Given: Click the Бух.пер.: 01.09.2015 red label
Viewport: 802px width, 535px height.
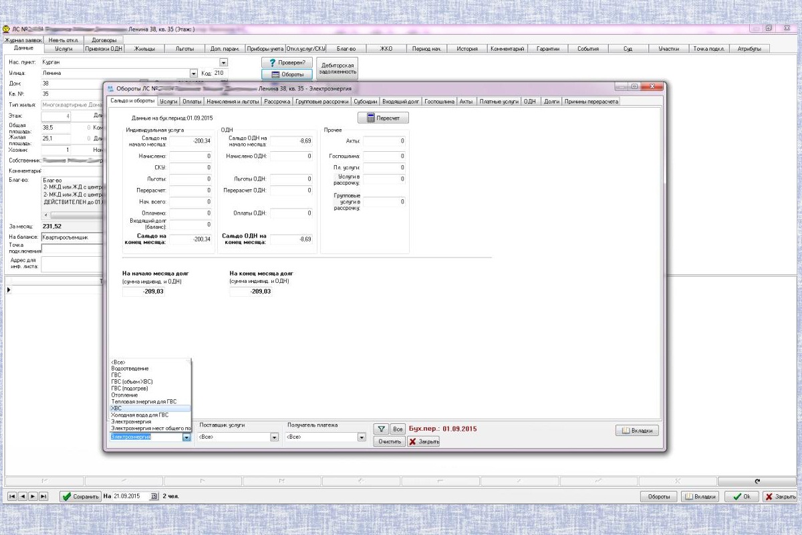Looking at the screenshot, I should pyautogui.click(x=443, y=429).
